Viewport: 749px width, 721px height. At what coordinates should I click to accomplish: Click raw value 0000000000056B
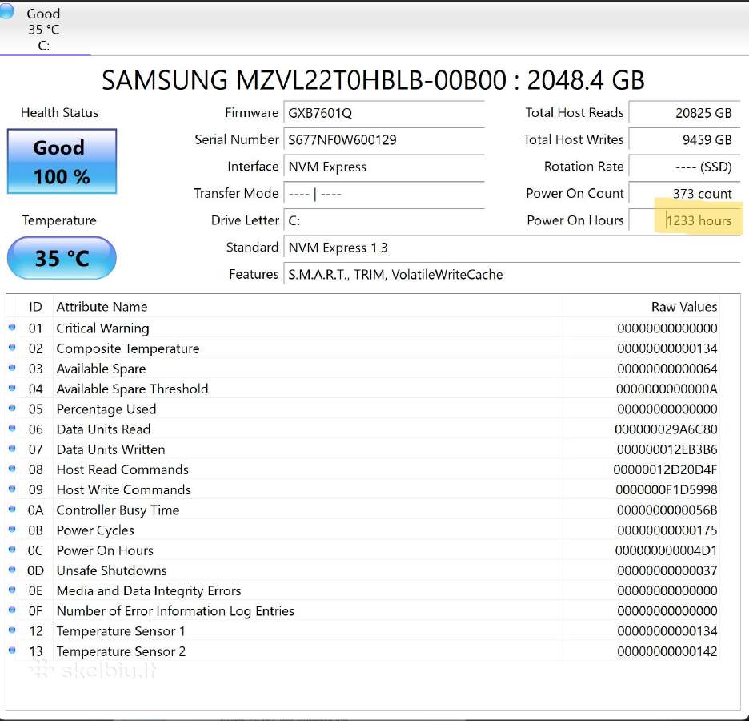[667, 510]
